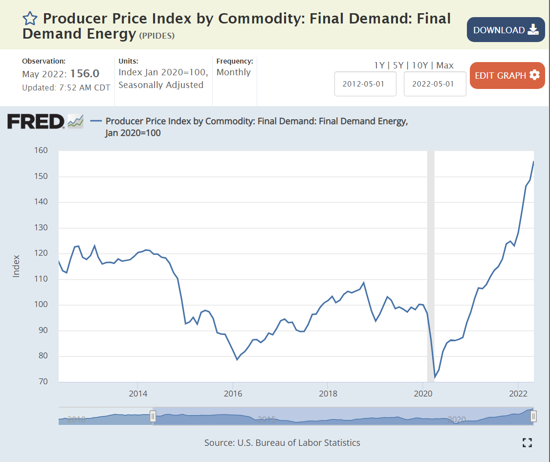Click the FRED logo
The image size is (550, 462).
[x=36, y=121]
